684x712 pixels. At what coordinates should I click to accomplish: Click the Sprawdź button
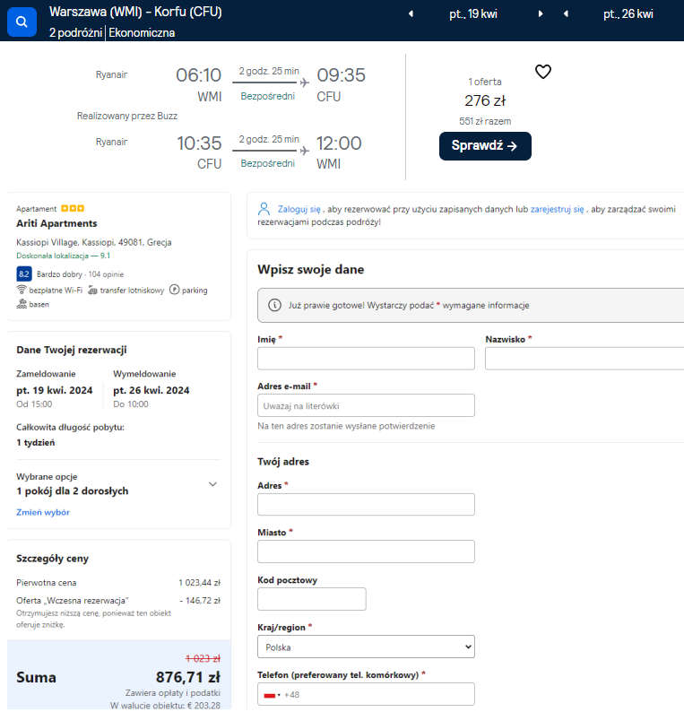485,146
